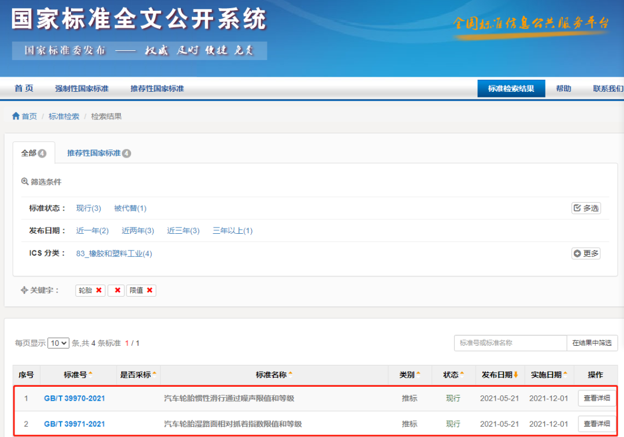Click 操作 column header
Viewport: 624px width, 437px height.
tap(595, 375)
